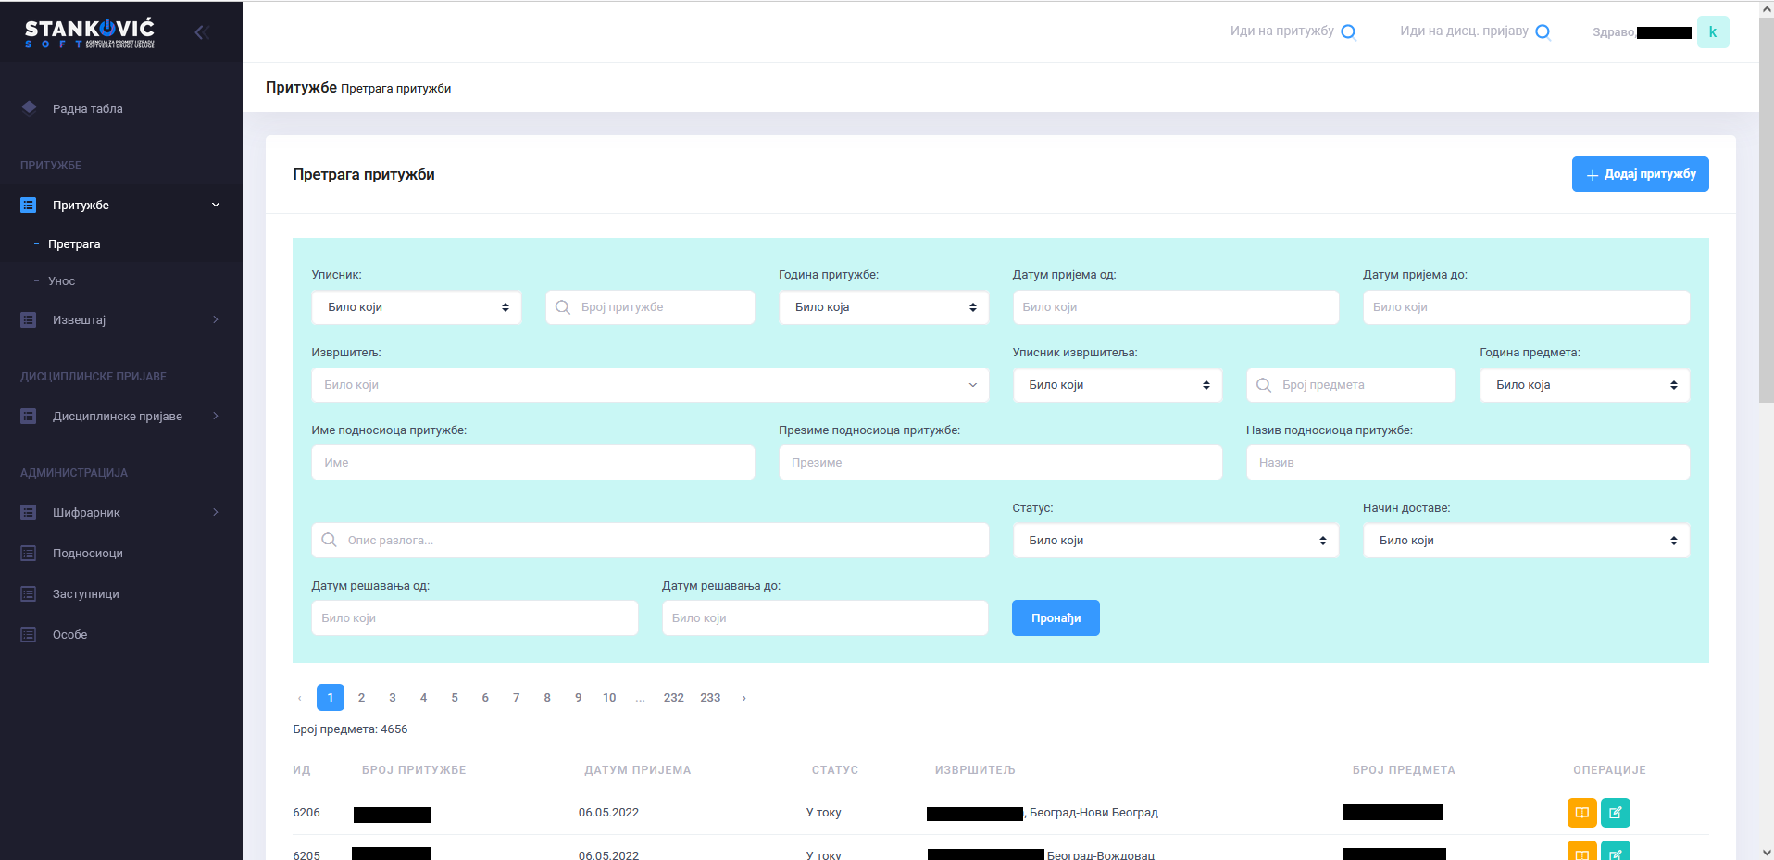Image resolution: width=1774 pixels, height=860 pixels.
Task: Click the Пронађи search button
Action: point(1056,618)
